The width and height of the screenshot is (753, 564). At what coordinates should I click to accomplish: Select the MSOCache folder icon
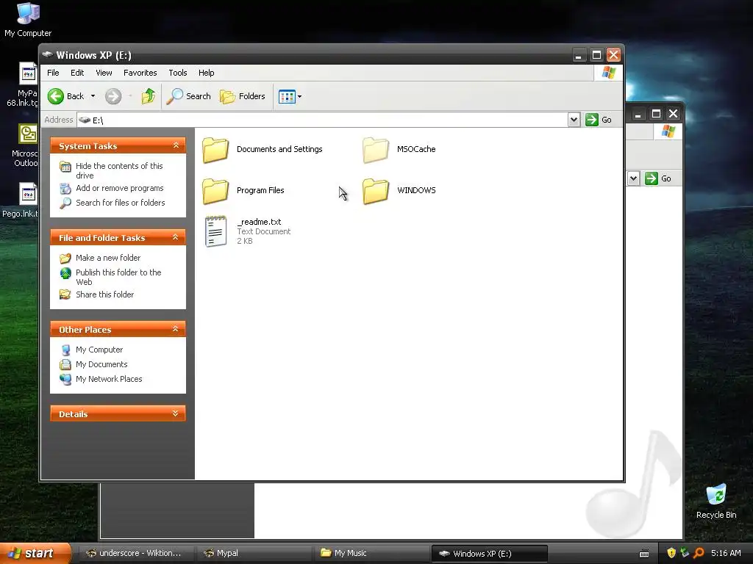pos(376,150)
